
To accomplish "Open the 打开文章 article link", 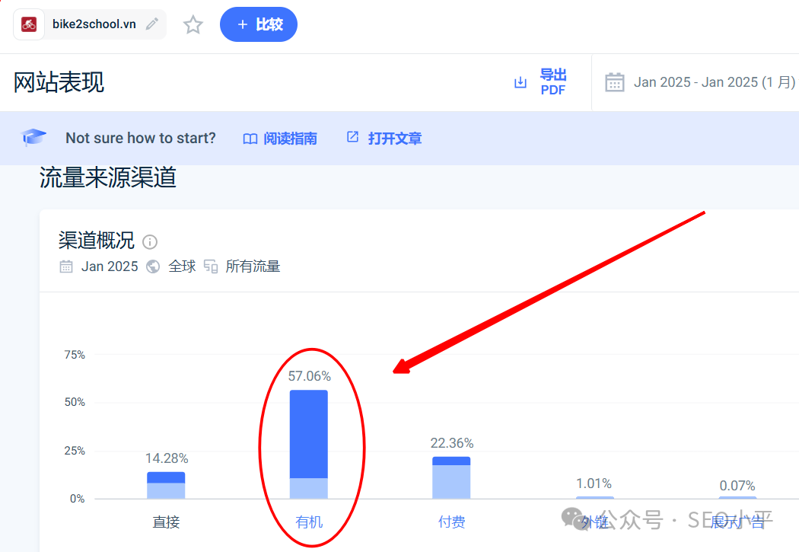I will [x=394, y=139].
